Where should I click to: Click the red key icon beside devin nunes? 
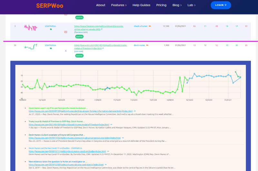147,45
